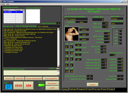Click the QUITTER button

(x=52, y=88)
